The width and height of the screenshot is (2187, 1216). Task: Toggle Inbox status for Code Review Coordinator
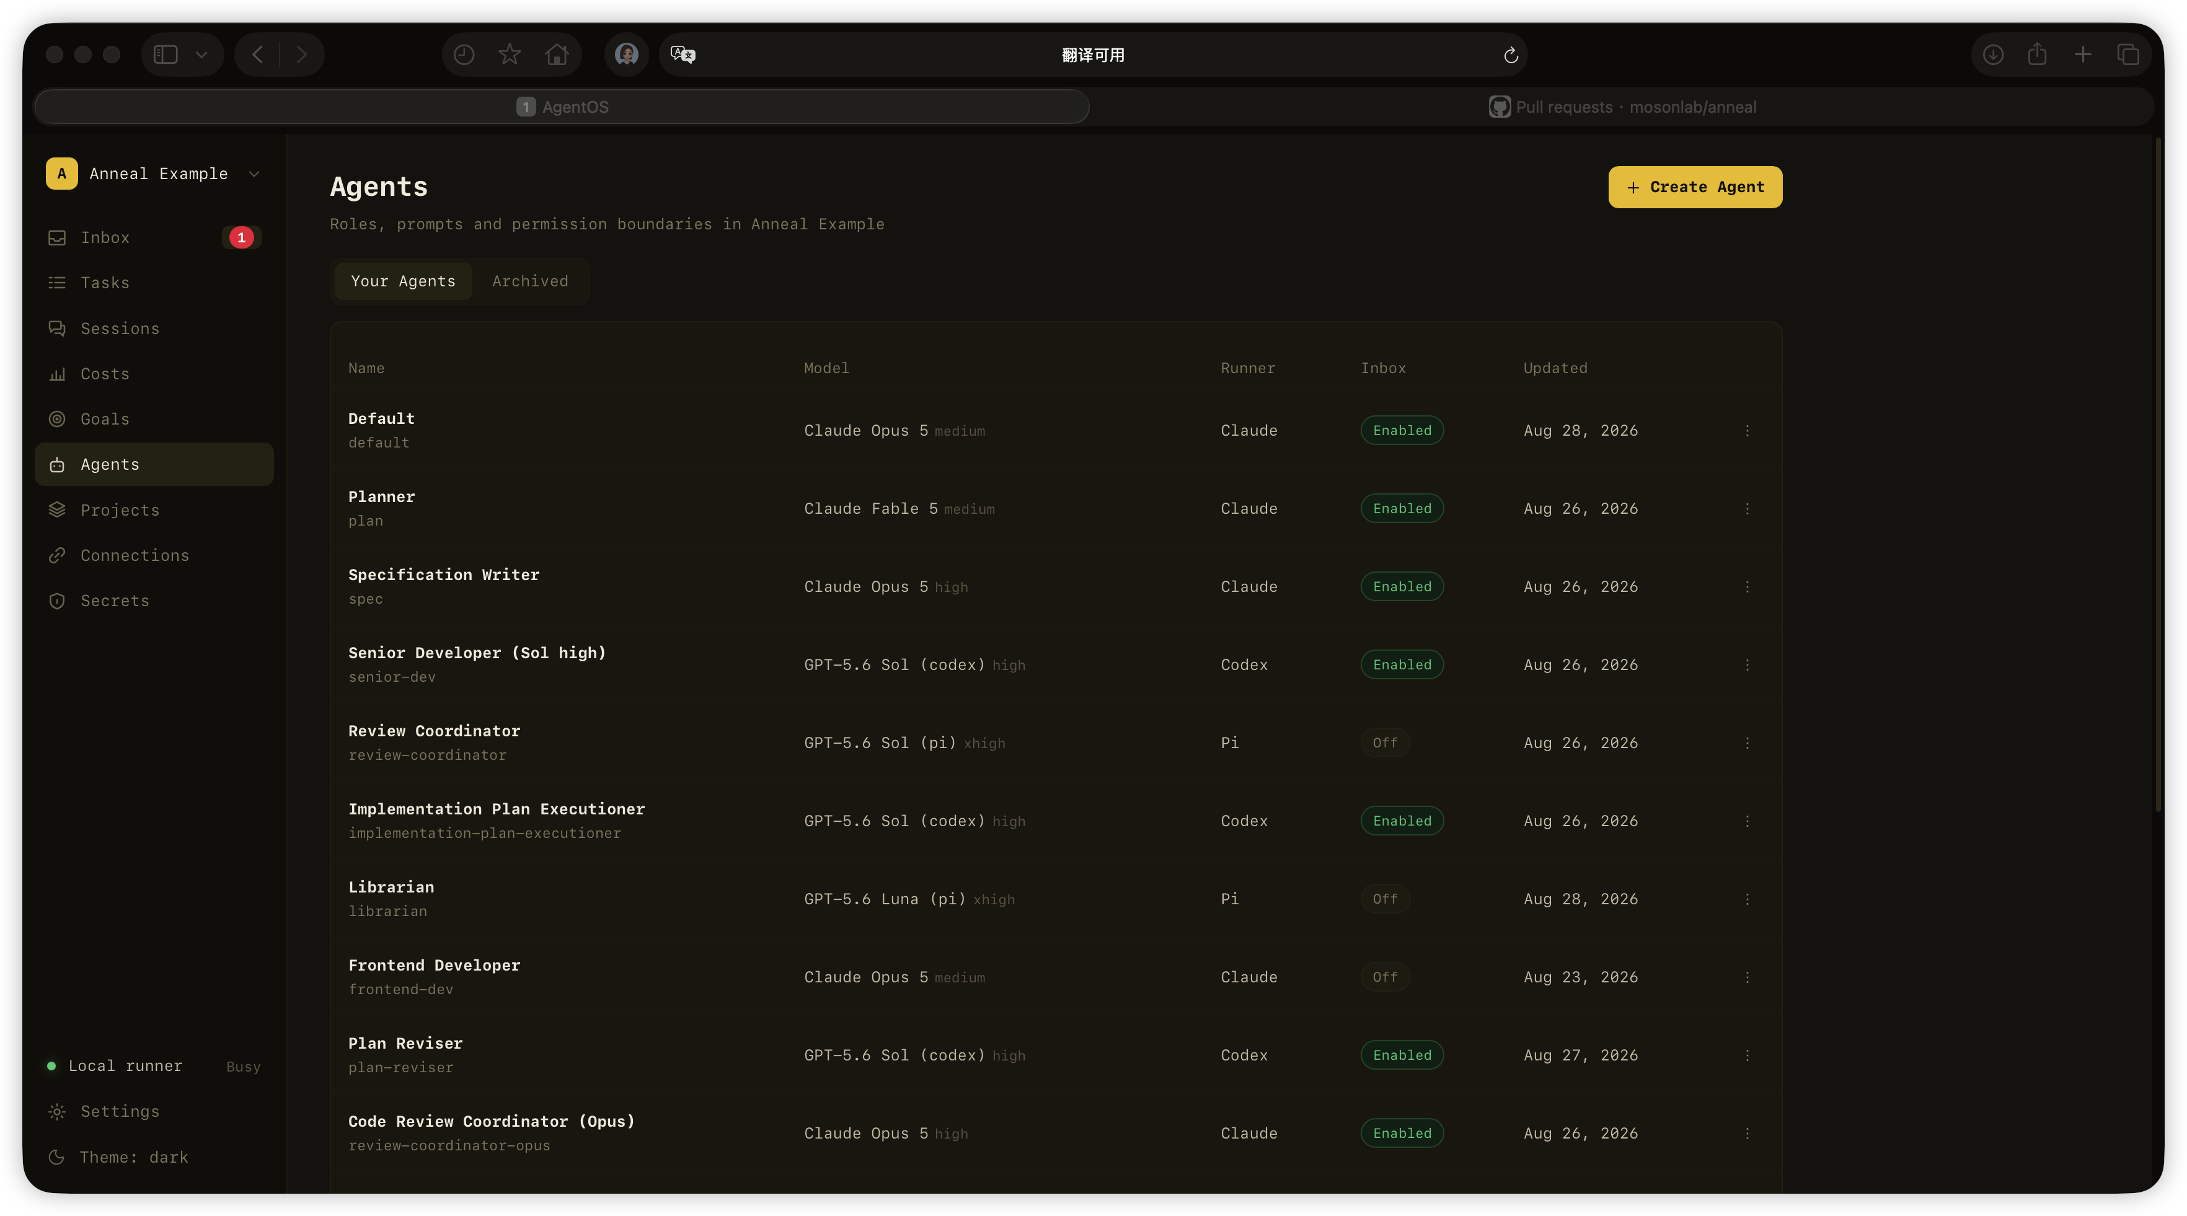[1402, 1133]
